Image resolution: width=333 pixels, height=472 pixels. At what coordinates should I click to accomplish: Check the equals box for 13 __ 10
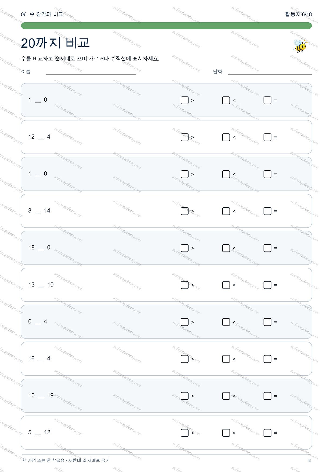click(267, 285)
